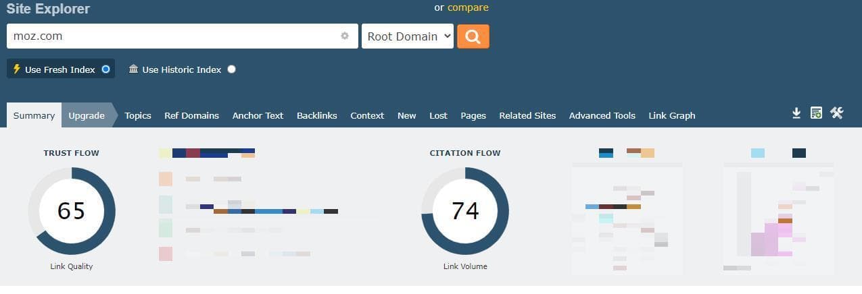Open the Link Graph tab
The height and width of the screenshot is (294, 862).
coord(671,115)
